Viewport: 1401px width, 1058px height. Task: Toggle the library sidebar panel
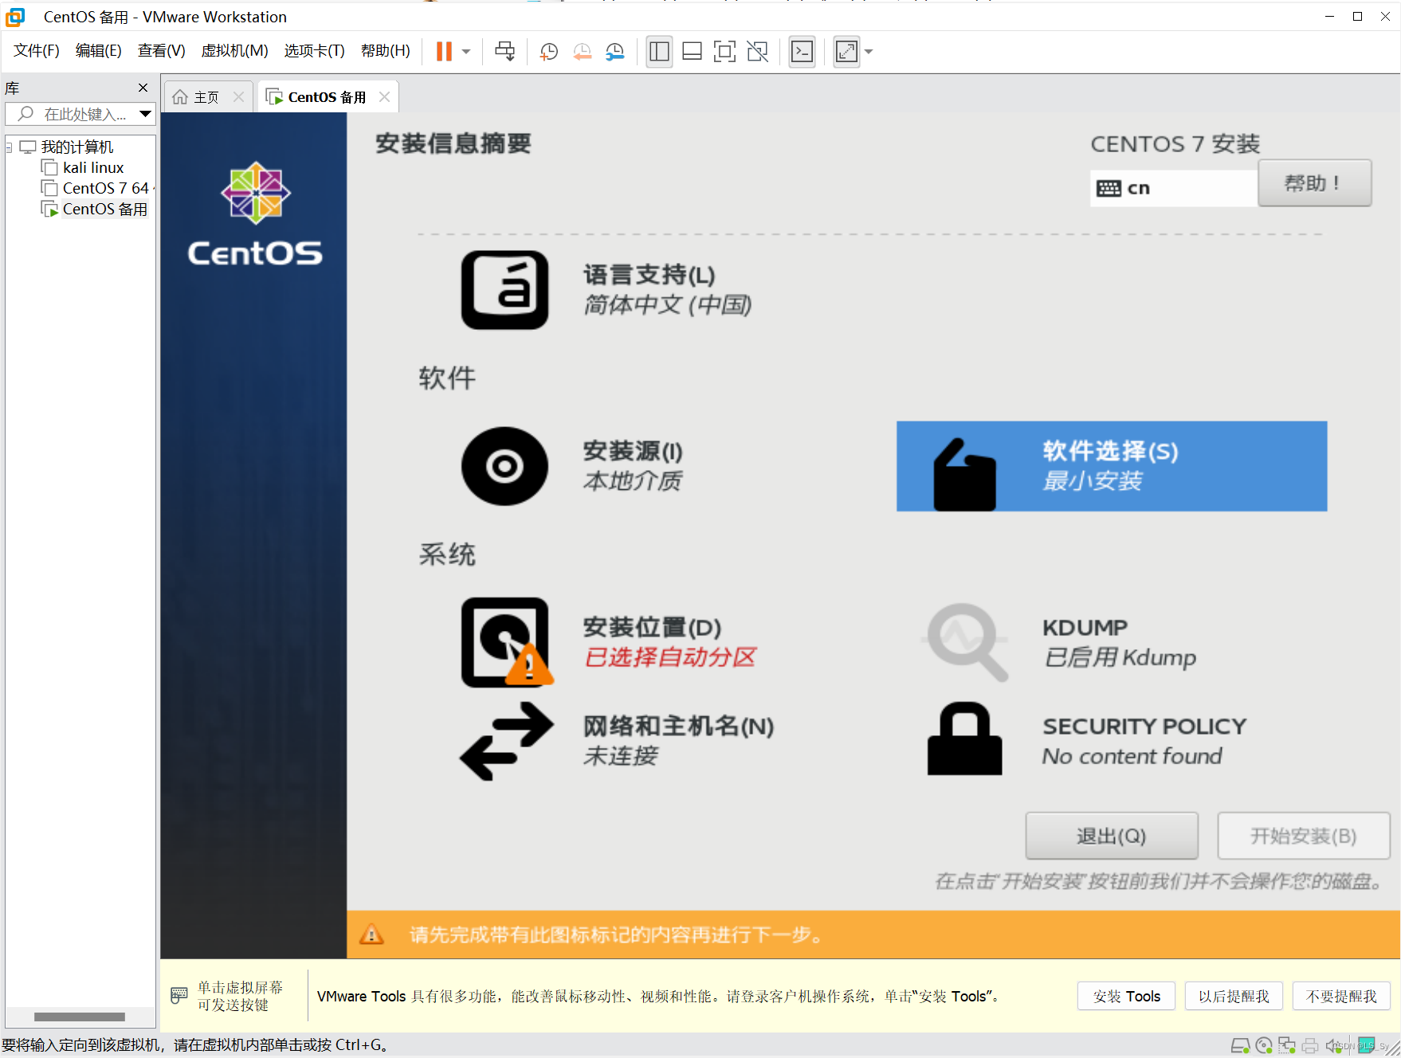coord(659,52)
